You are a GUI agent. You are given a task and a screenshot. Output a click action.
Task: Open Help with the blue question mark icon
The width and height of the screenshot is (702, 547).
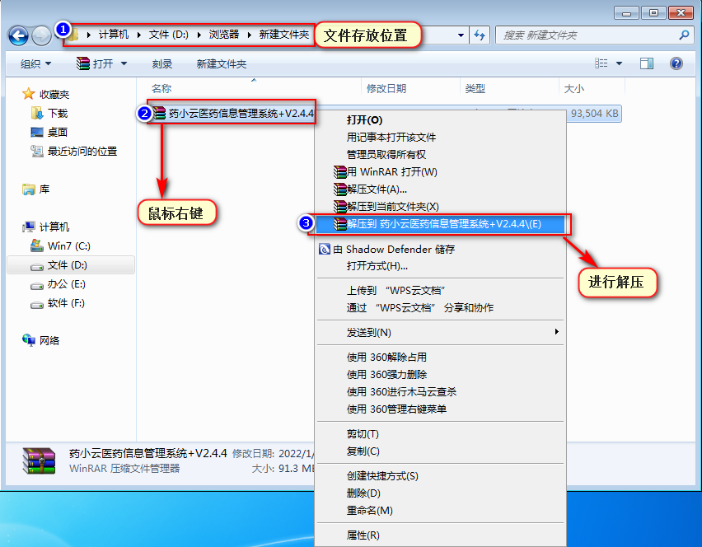(676, 63)
